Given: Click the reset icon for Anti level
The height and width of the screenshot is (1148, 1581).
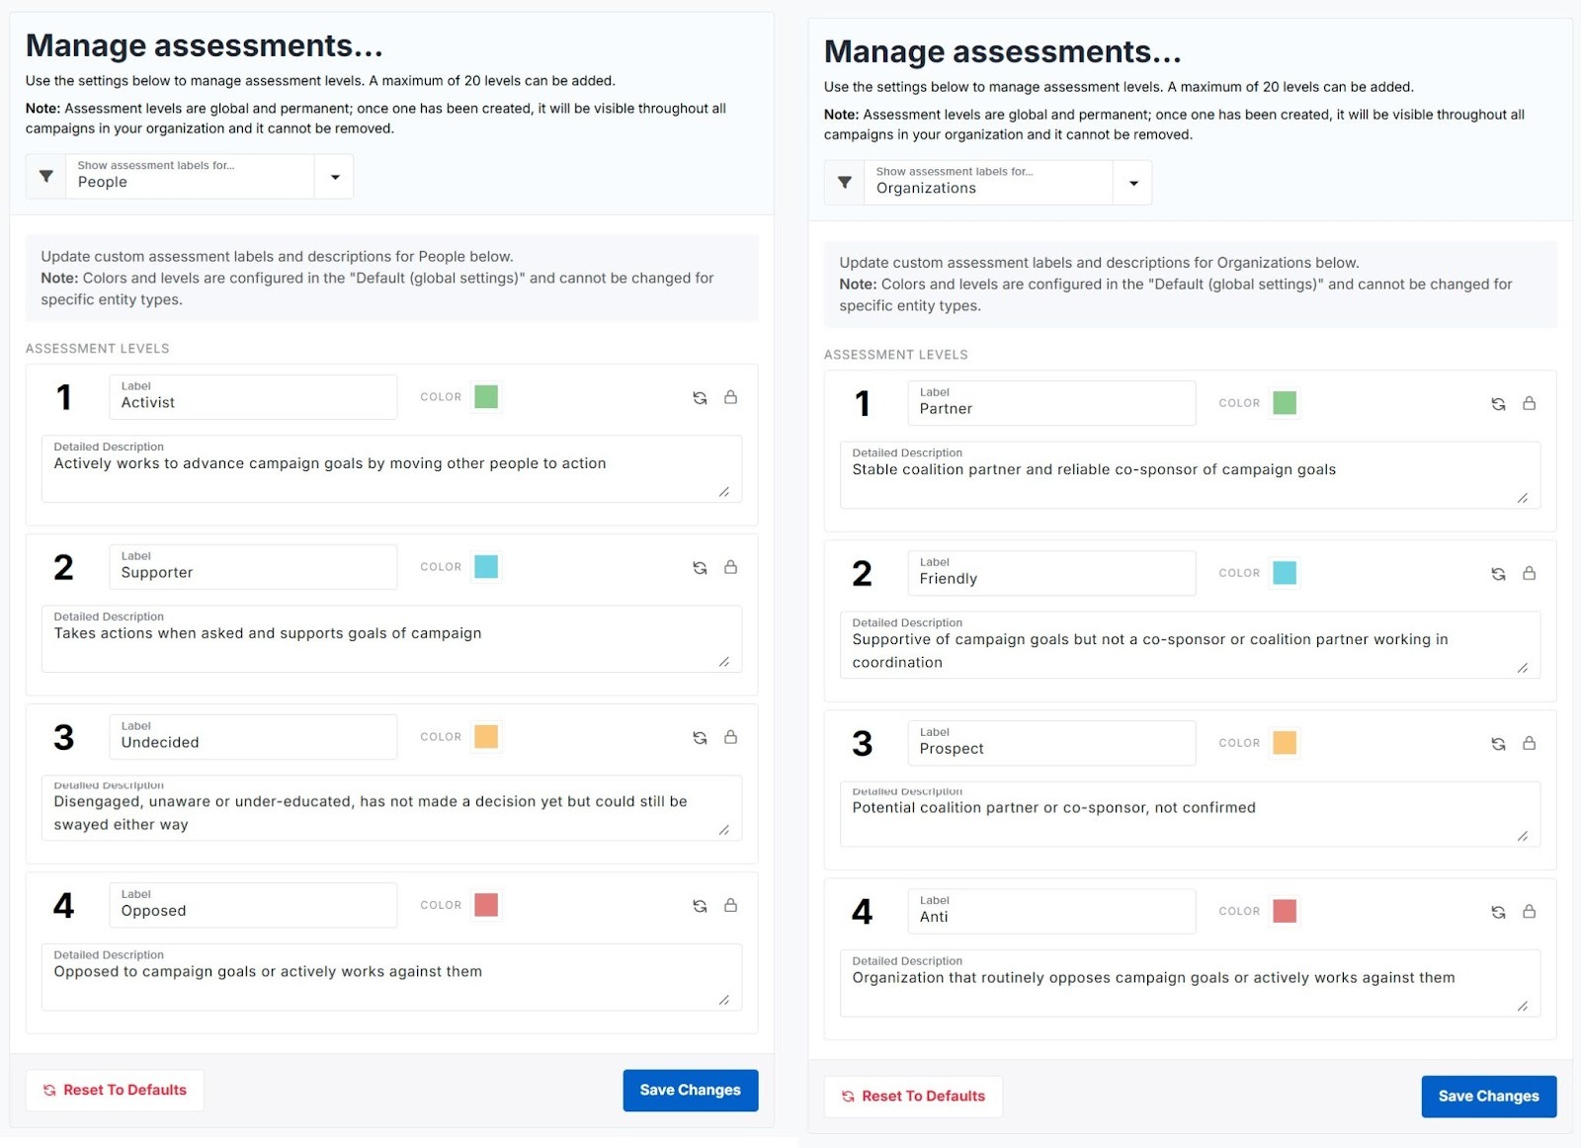Looking at the screenshot, I should click(1498, 911).
